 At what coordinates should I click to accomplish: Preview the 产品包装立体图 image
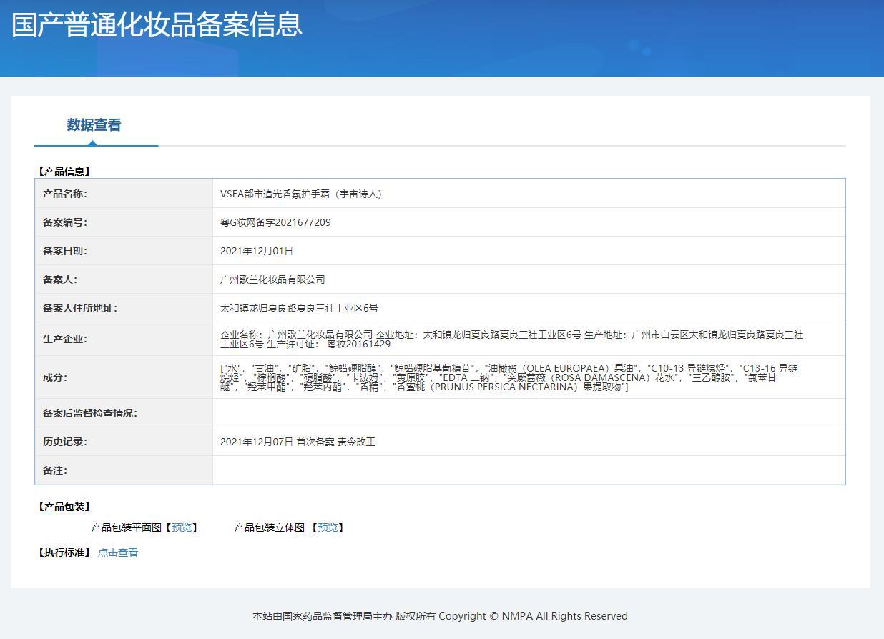pyautogui.click(x=328, y=527)
